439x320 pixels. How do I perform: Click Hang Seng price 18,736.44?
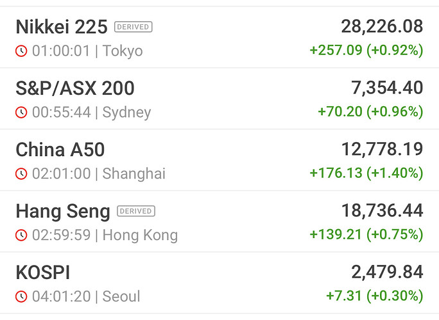(x=382, y=211)
